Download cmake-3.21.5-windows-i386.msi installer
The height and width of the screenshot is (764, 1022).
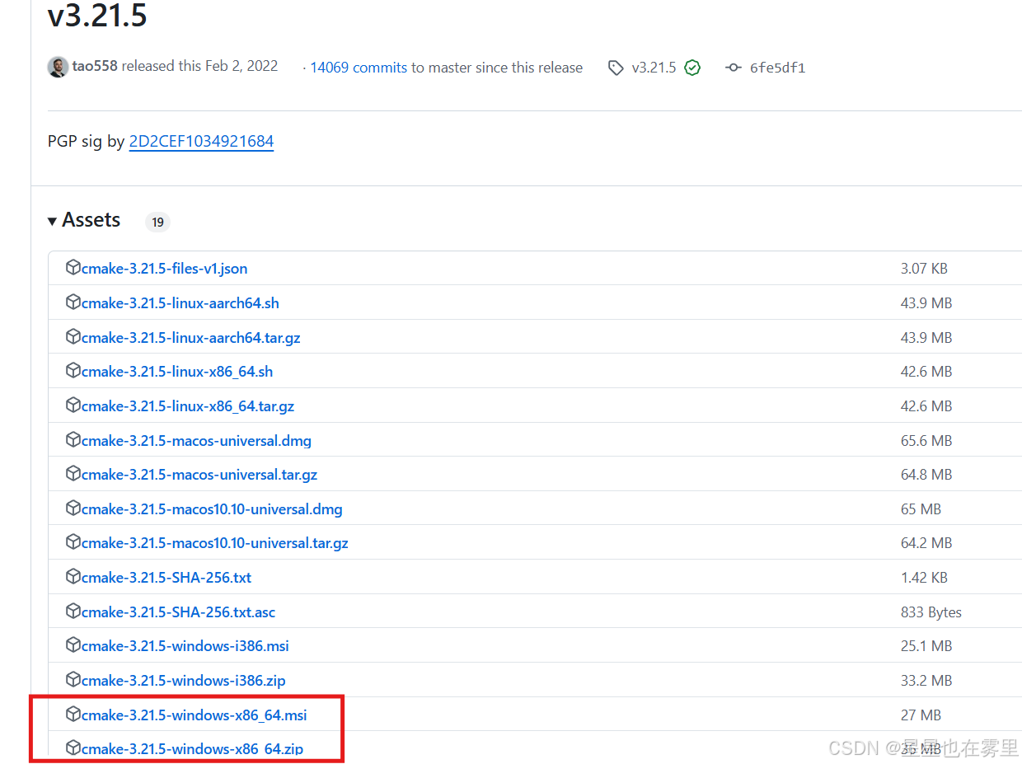click(185, 645)
